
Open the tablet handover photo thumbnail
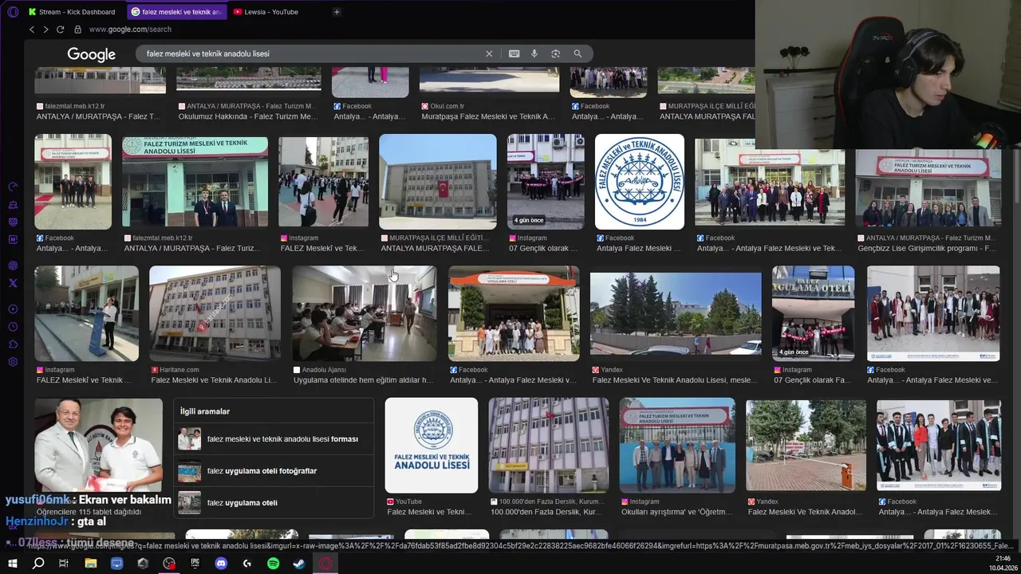click(x=98, y=446)
